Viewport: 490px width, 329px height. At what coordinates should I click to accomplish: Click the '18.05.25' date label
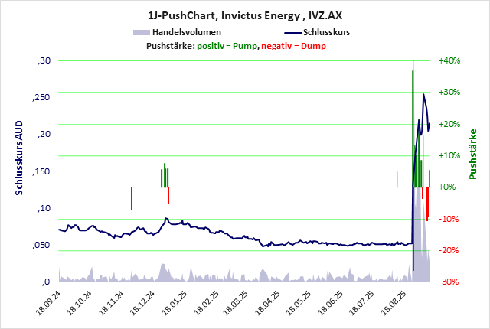pyautogui.click(x=299, y=303)
